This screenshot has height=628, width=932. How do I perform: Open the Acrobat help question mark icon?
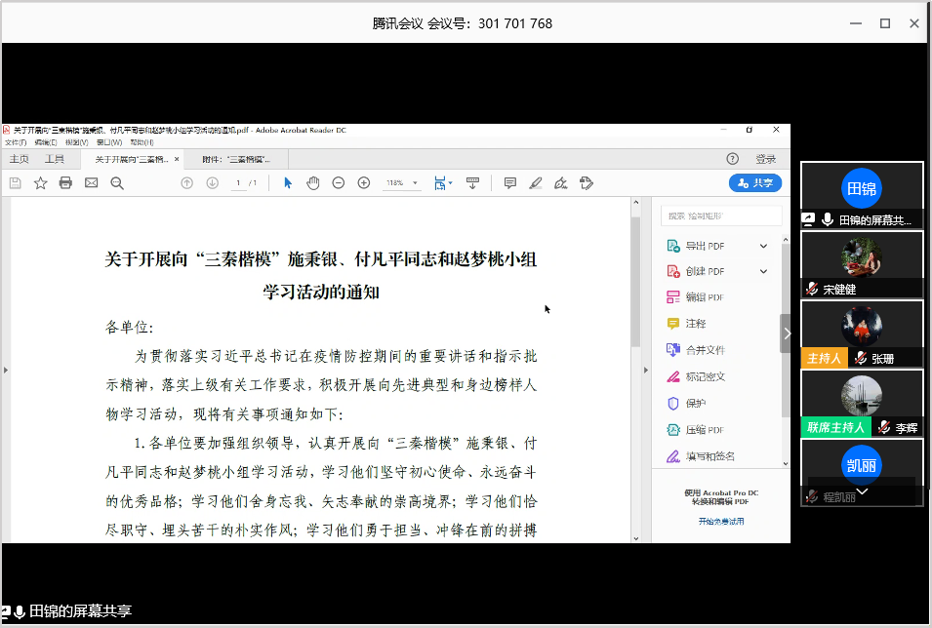click(x=732, y=159)
